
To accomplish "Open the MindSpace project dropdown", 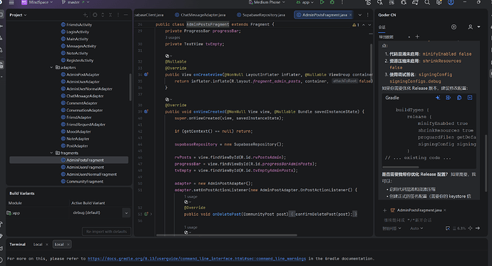I will (38, 2).
